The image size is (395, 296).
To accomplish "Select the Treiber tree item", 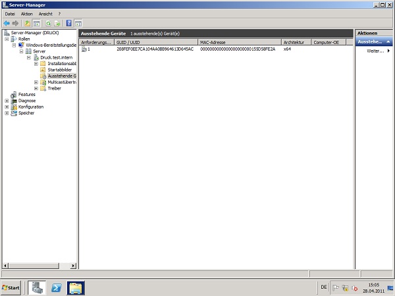I will 55,88.
